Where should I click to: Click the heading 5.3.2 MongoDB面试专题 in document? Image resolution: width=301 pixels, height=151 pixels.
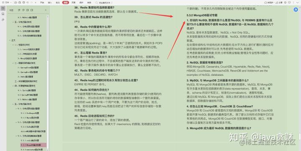[x=202, y=15]
